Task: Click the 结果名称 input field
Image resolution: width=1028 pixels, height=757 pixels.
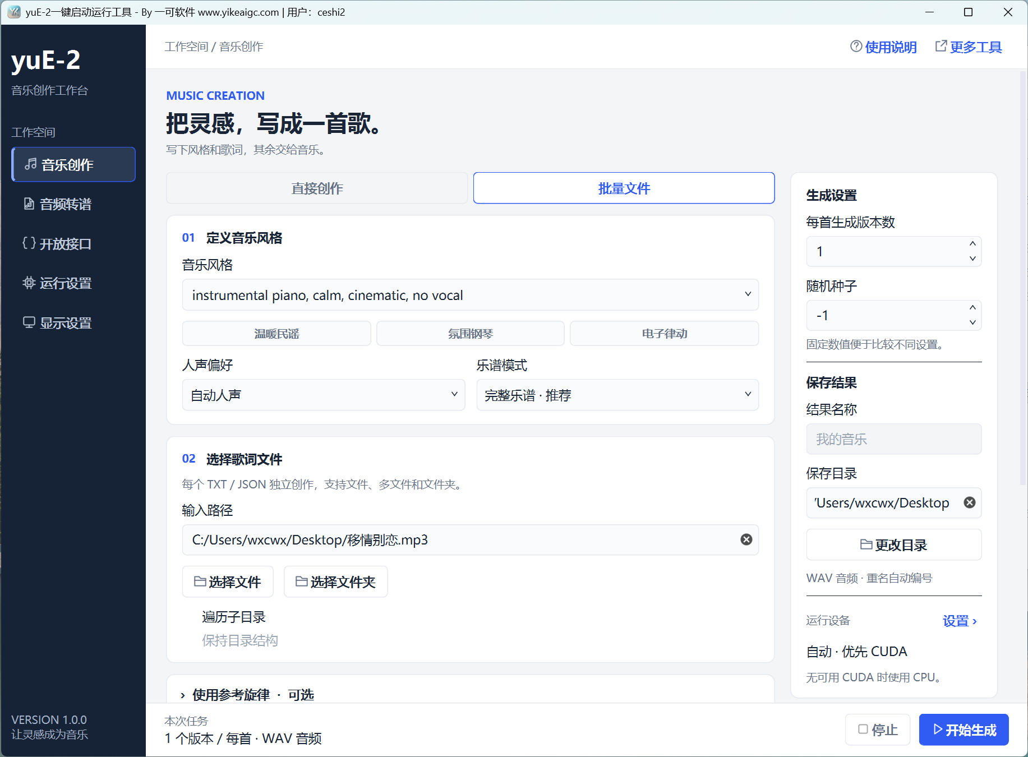Action: (894, 439)
